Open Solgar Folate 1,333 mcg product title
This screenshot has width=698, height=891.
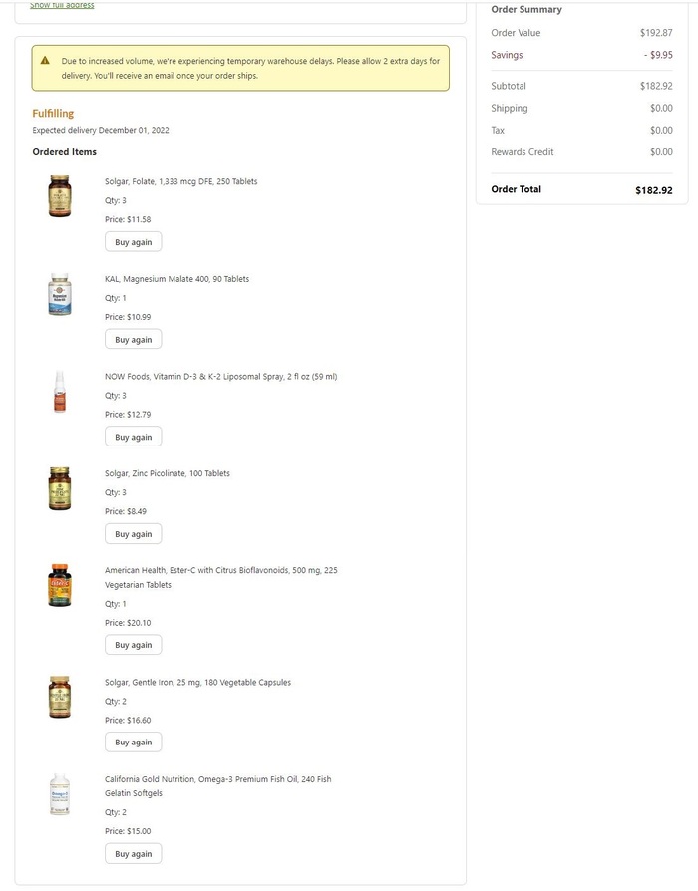[x=180, y=181]
